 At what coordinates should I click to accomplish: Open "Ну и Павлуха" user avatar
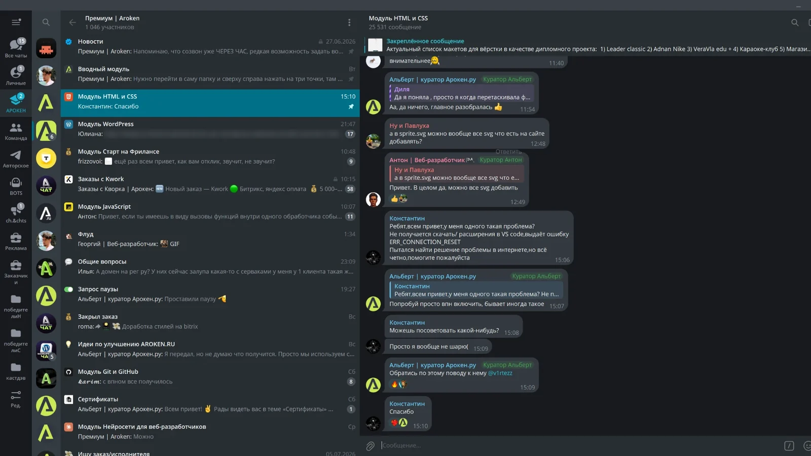coord(374,141)
